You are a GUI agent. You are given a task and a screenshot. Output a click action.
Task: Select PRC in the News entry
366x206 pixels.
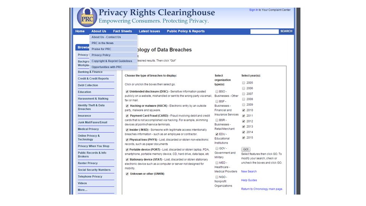click(x=114, y=43)
